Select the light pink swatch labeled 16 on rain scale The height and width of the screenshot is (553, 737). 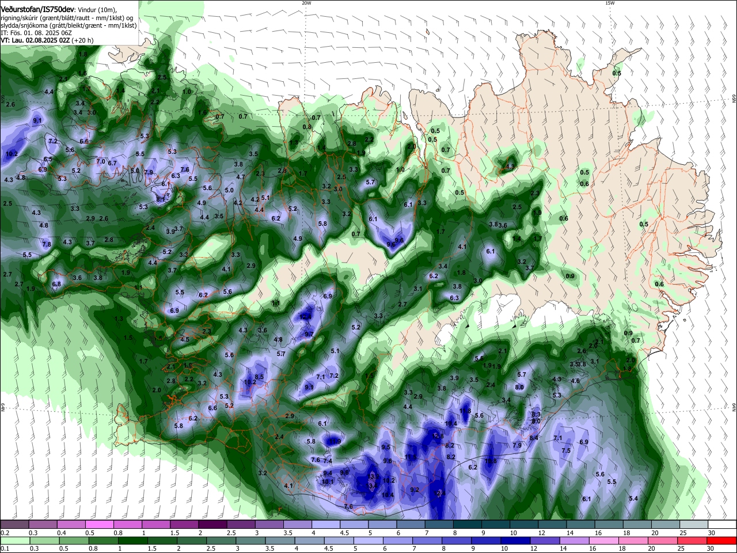coord(605,540)
